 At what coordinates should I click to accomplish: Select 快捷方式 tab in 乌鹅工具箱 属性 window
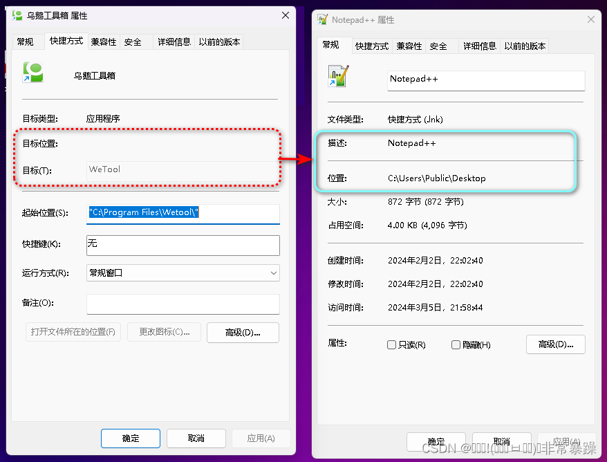click(66, 41)
